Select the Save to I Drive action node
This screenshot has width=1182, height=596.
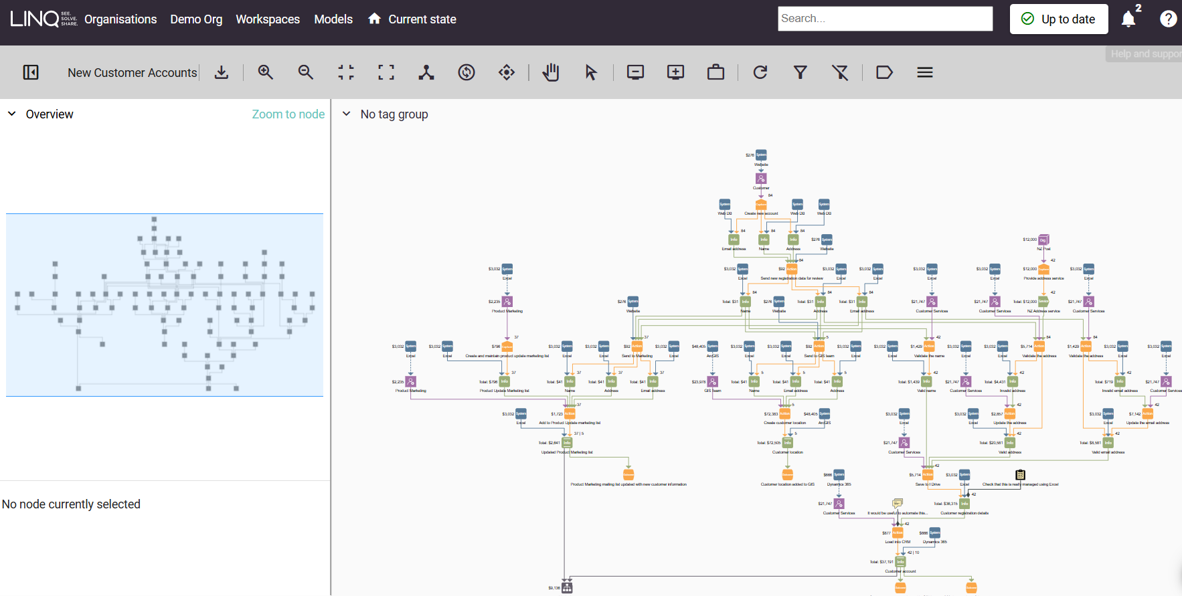pos(928,475)
